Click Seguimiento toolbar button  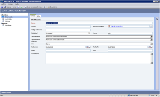click(52, 7)
